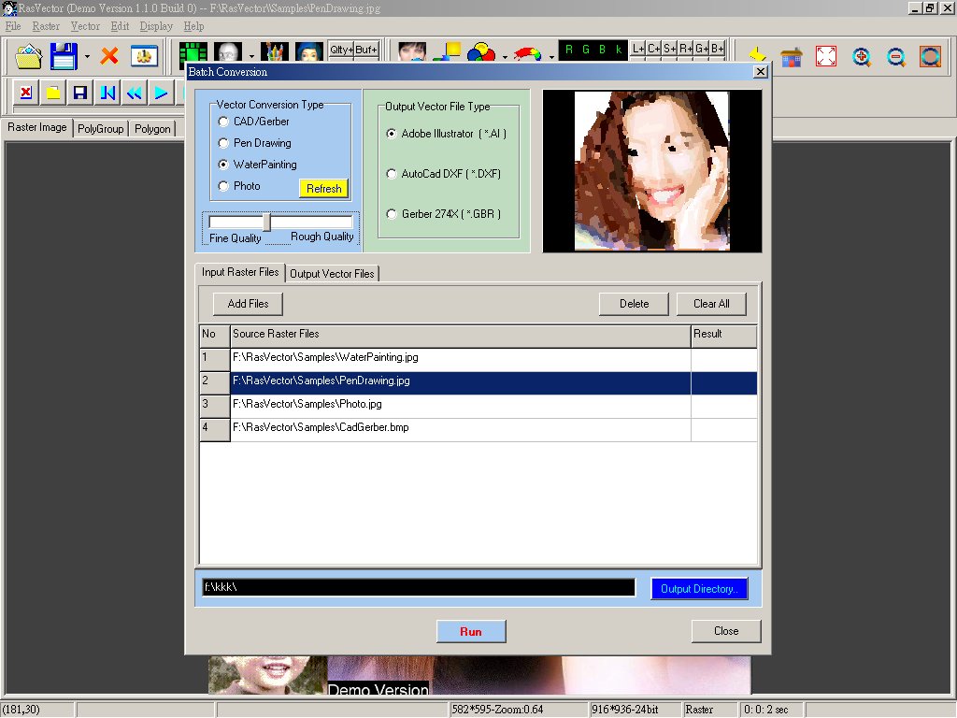This screenshot has height=718, width=957.
Task: Click the Qlty+ toolbar button
Action: (341, 50)
